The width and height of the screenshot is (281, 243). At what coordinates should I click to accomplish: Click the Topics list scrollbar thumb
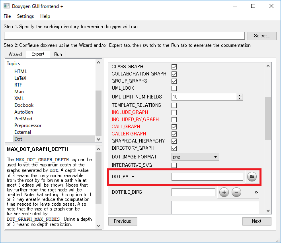(98, 113)
